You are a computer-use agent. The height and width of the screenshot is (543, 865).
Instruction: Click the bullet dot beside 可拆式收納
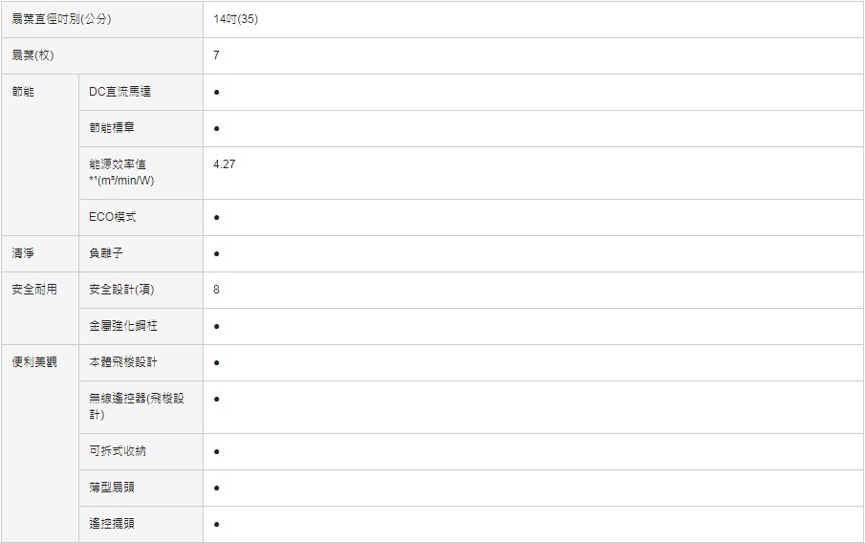[217, 451]
